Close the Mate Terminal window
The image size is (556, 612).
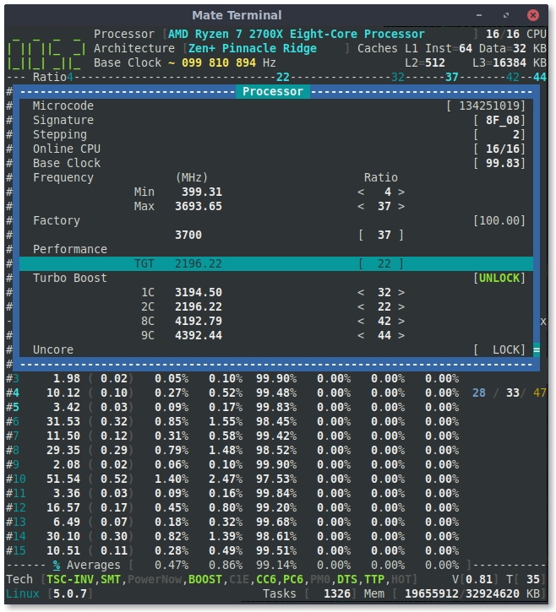(x=532, y=15)
